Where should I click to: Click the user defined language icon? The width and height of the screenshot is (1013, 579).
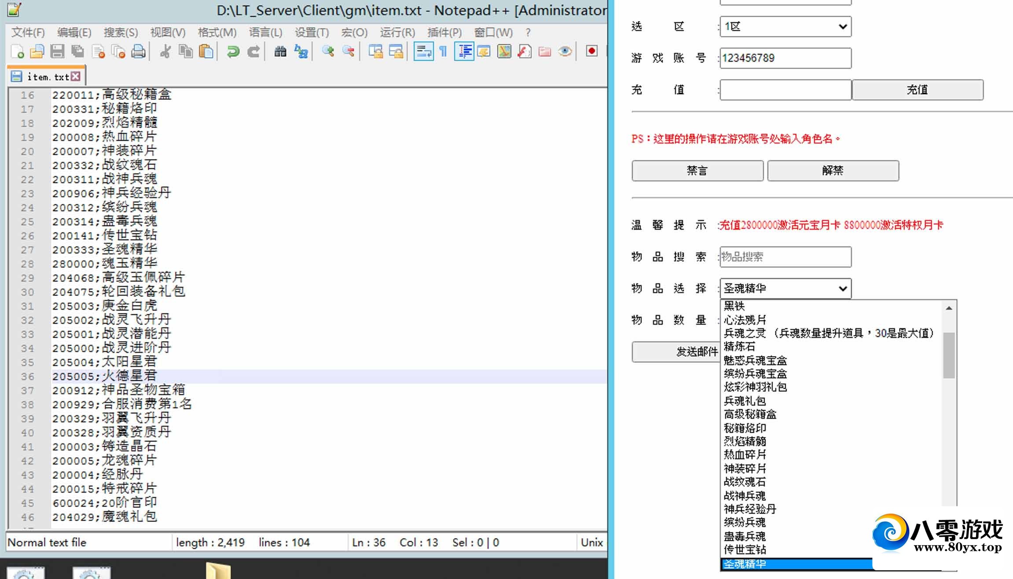484,51
